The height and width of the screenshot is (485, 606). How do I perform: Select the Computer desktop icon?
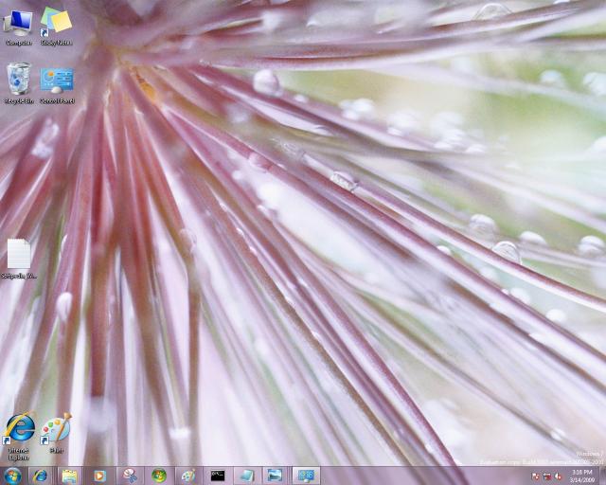coord(18,24)
